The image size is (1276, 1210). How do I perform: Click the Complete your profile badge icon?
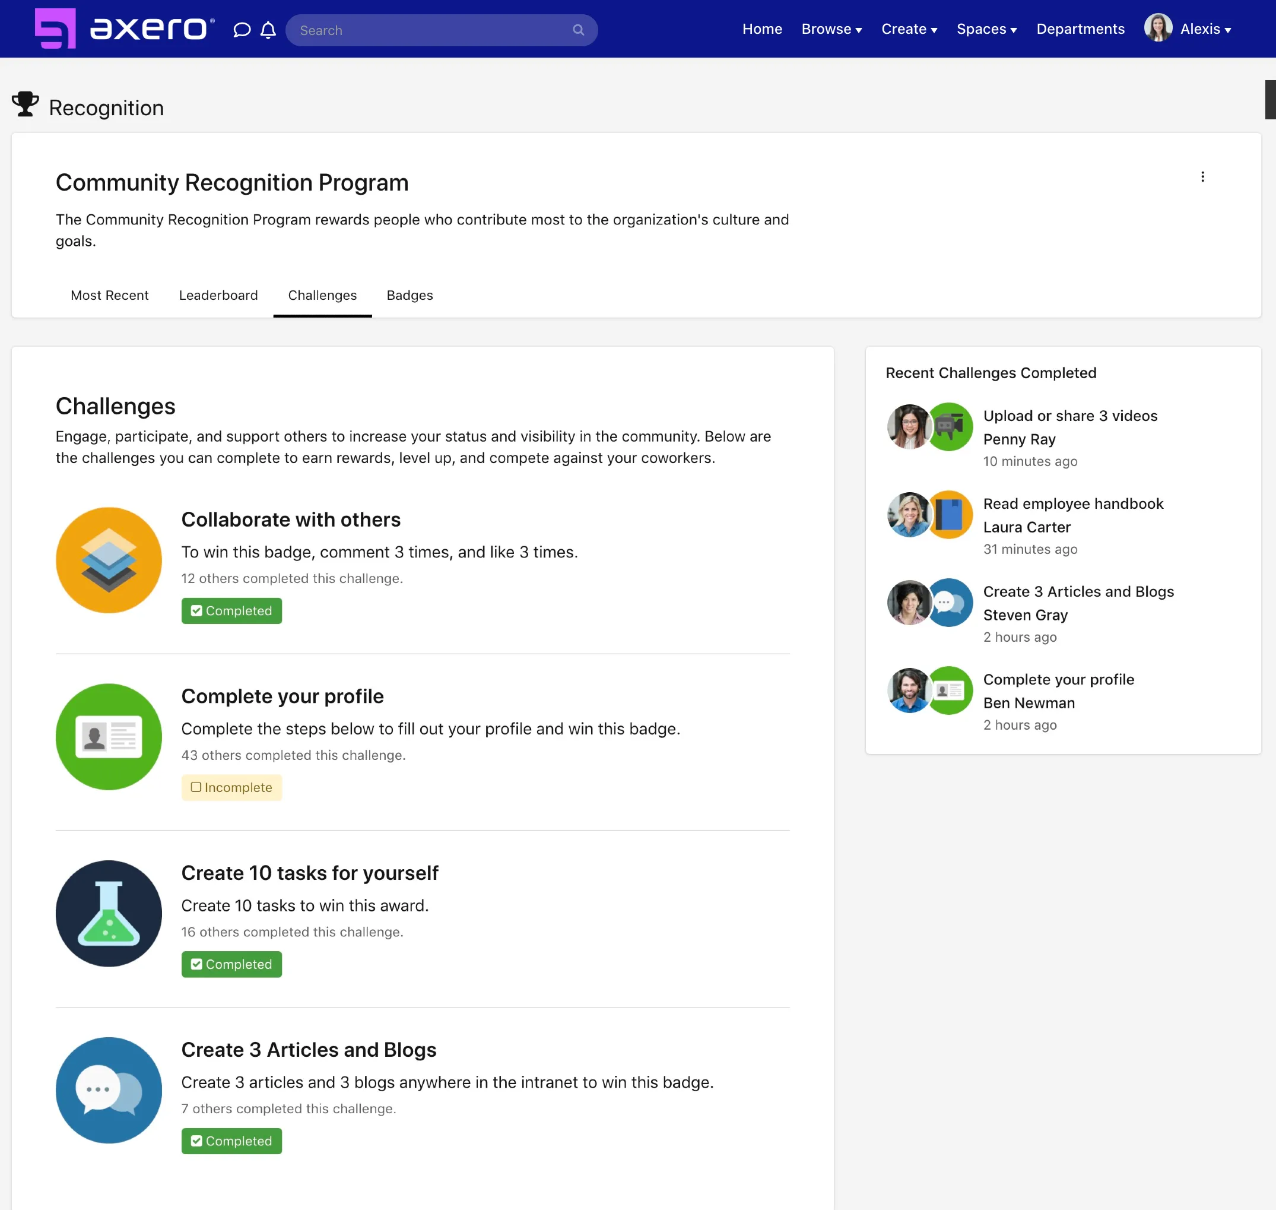click(109, 737)
